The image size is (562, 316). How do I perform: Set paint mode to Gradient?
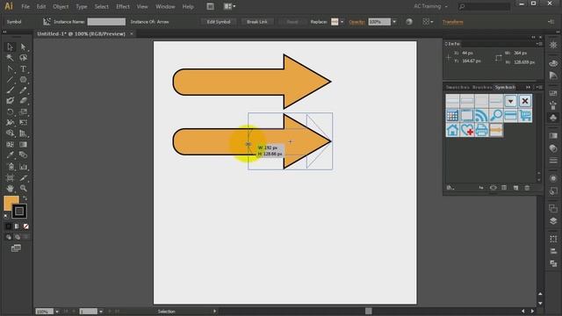coord(17,226)
